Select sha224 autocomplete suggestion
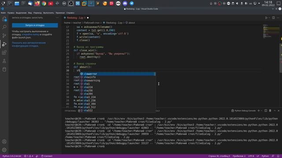 118,87
